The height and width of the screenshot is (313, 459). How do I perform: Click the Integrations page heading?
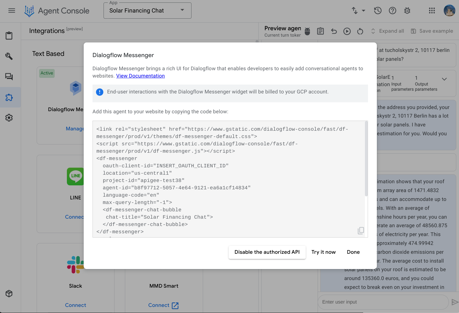tap(47, 31)
